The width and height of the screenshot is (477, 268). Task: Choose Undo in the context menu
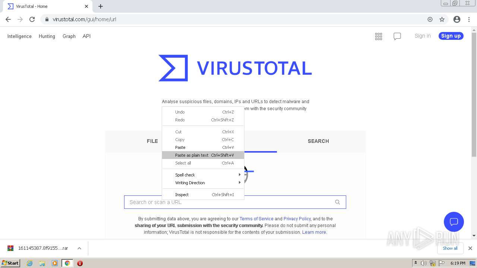tap(203, 112)
